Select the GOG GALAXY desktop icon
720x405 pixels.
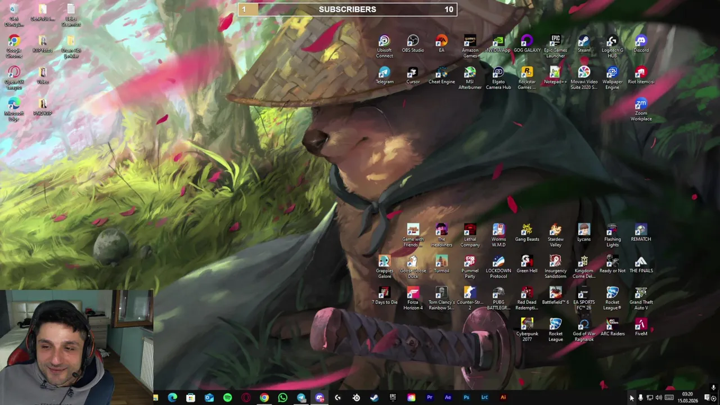[527, 44]
